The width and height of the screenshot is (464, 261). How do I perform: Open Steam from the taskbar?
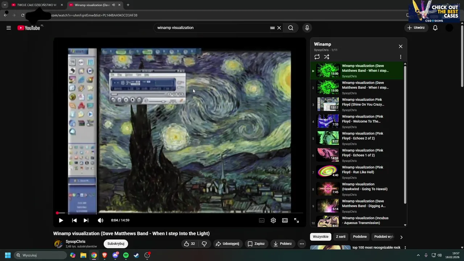click(136, 255)
